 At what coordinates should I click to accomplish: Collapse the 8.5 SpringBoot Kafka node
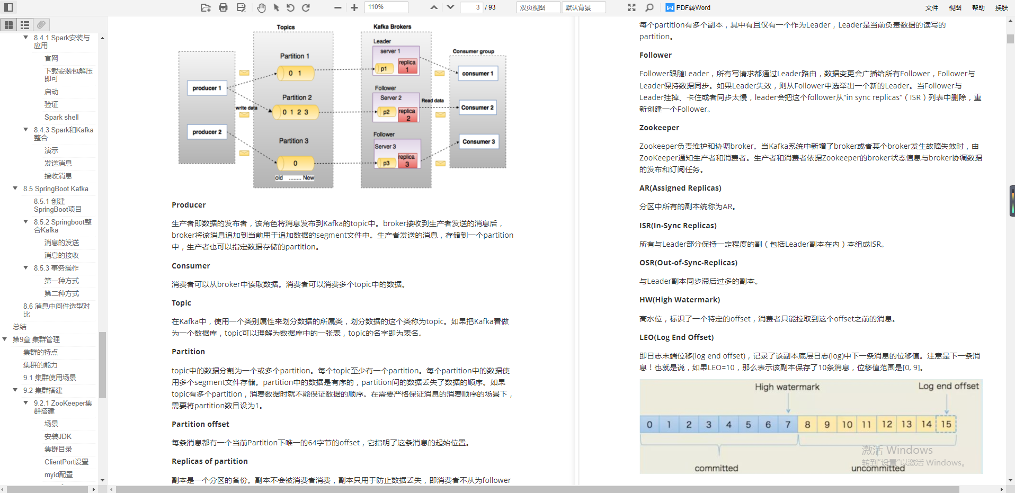click(15, 189)
